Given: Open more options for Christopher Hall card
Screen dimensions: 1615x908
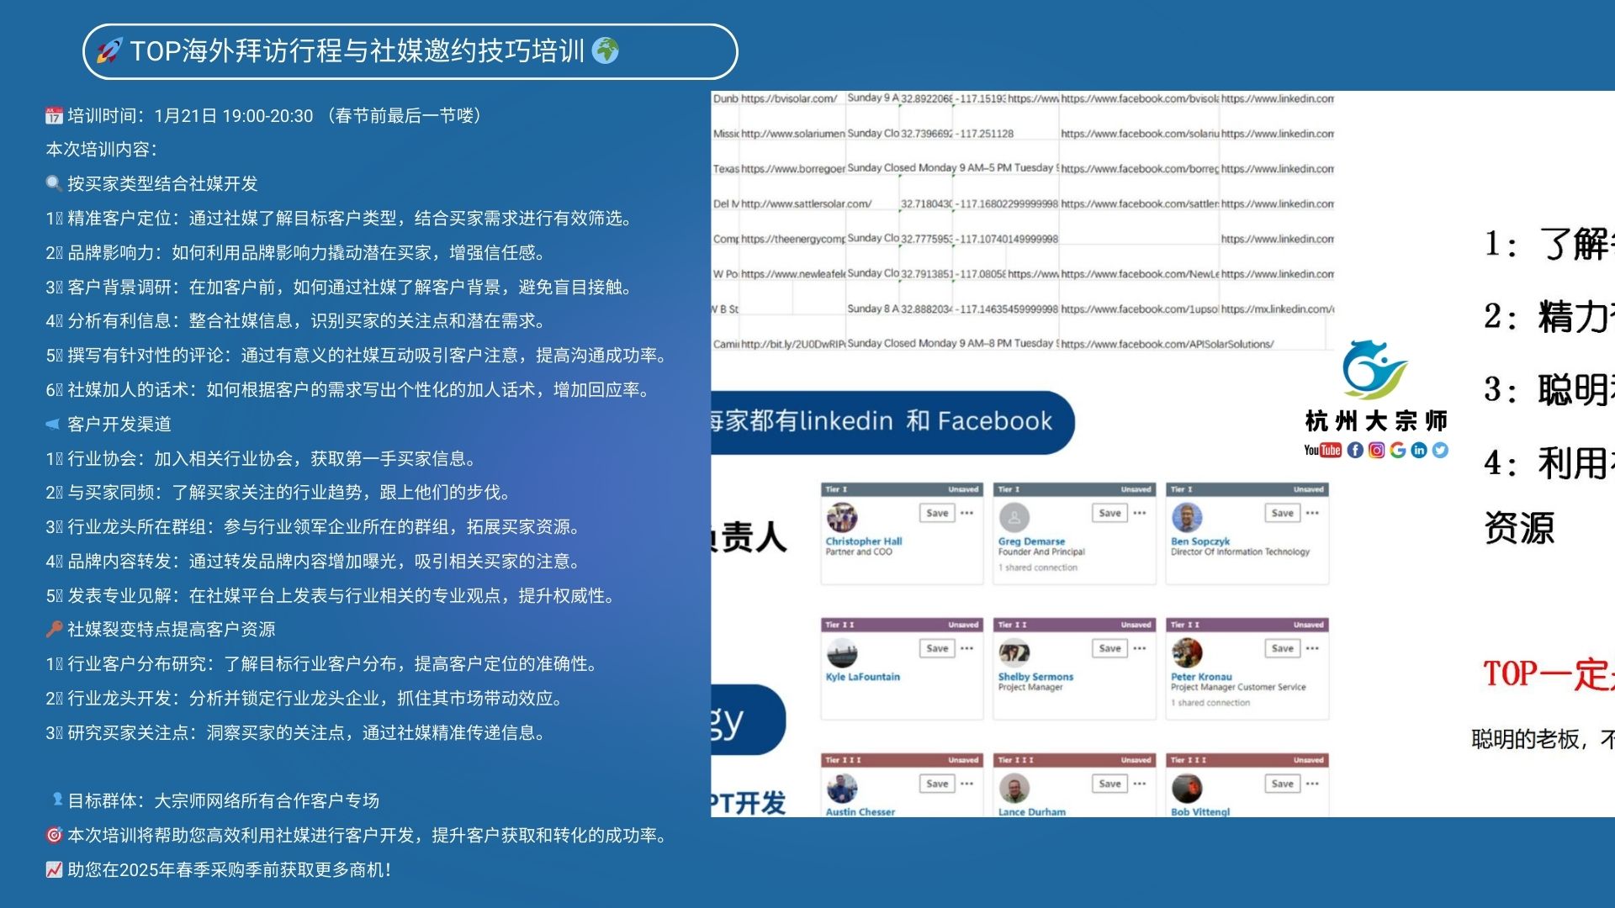Looking at the screenshot, I should tap(967, 513).
